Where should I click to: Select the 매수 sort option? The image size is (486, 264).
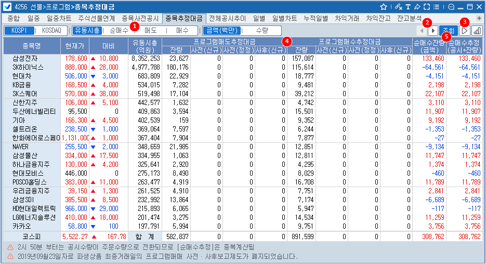(x=182, y=31)
